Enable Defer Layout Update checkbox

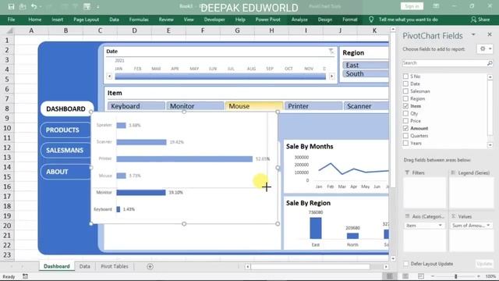405,264
